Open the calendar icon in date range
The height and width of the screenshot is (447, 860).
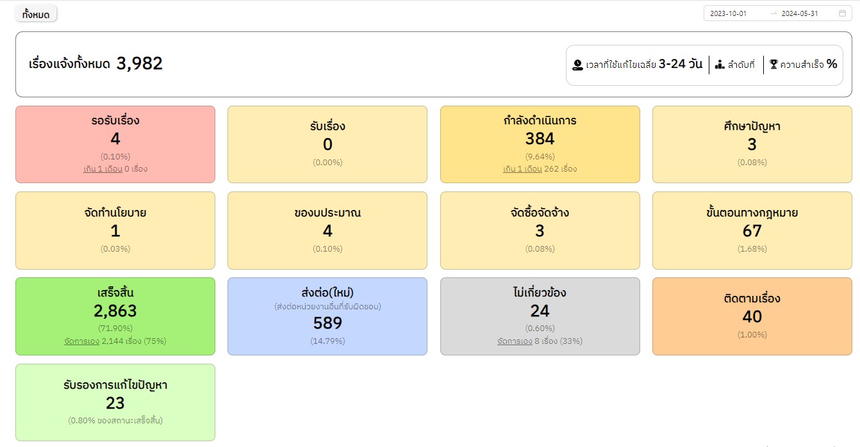tap(842, 13)
